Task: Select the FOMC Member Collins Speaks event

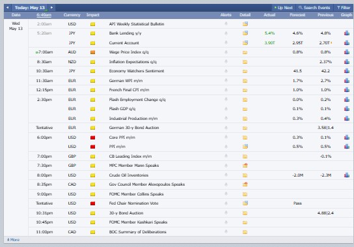Action: pos(136,194)
